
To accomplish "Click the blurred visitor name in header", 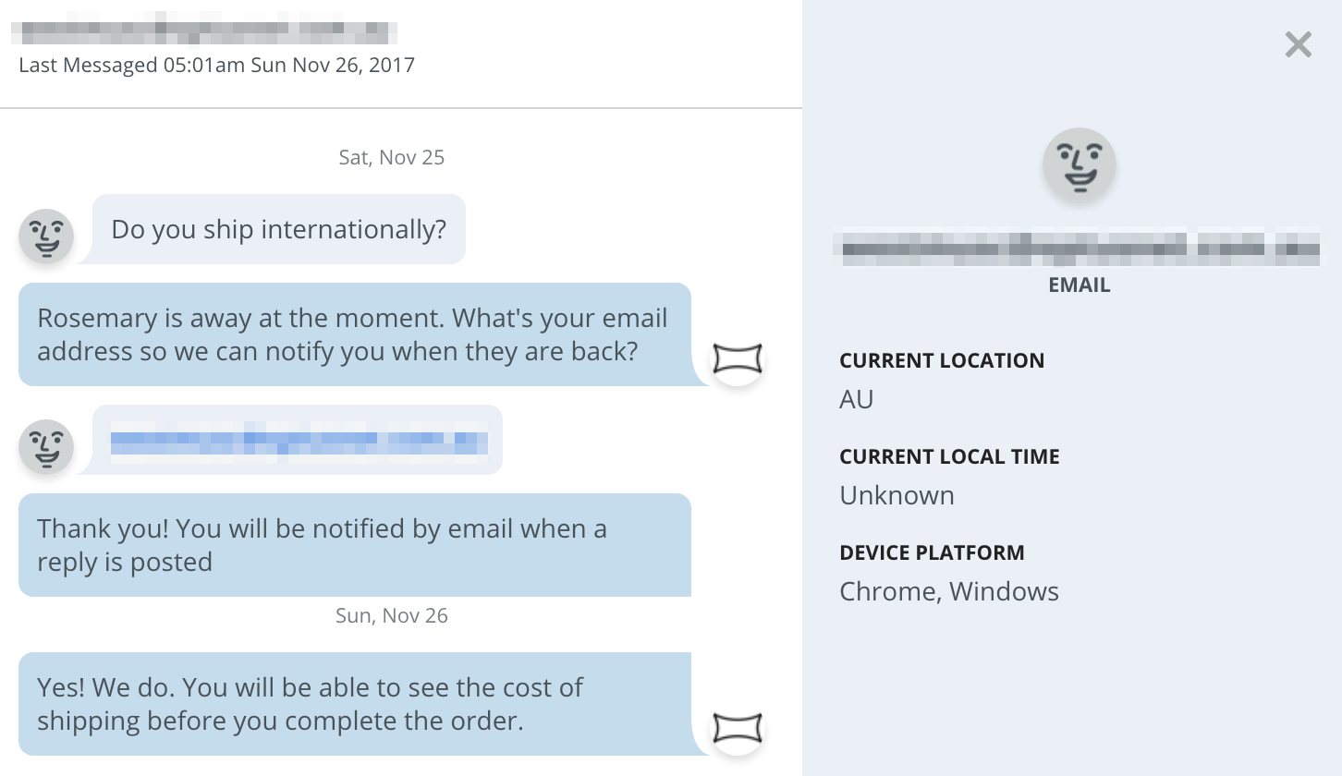I will tap(203, 30).
